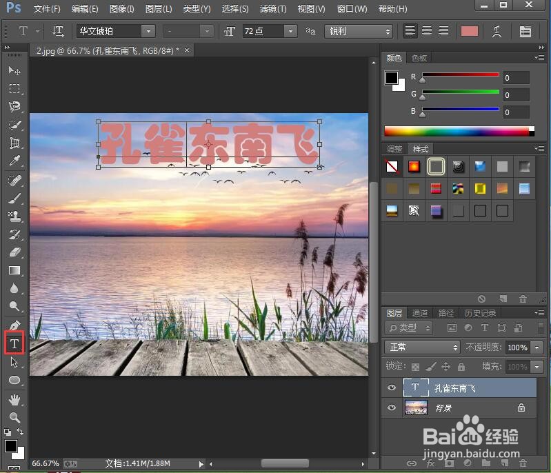Select the Horizontal Type tool
The image size is (551, 473).
[14, 343]
